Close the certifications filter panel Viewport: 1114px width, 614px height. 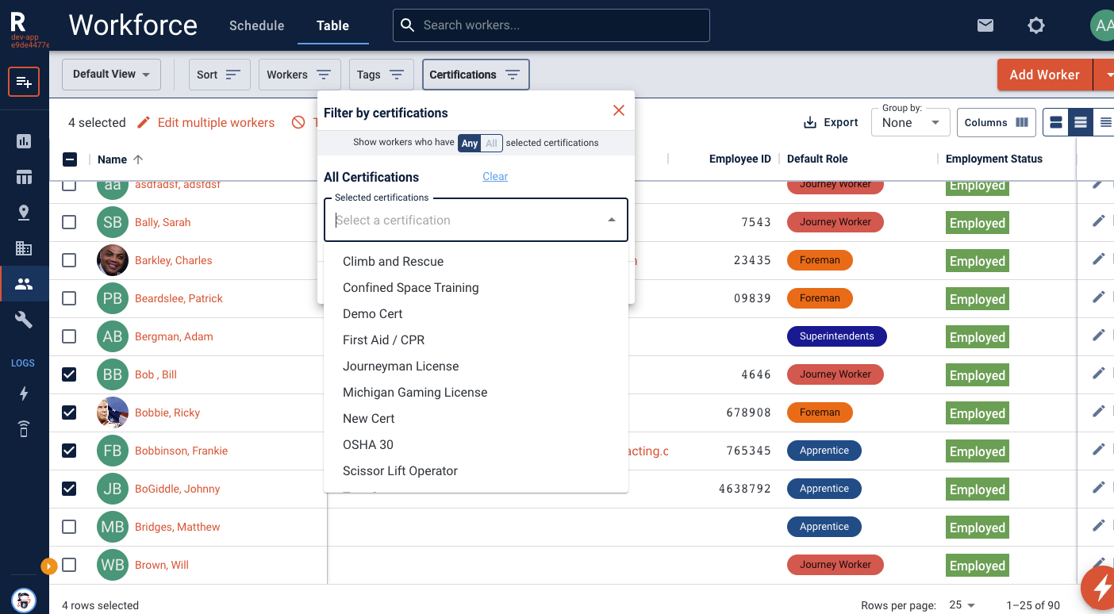tap(619, 110)
